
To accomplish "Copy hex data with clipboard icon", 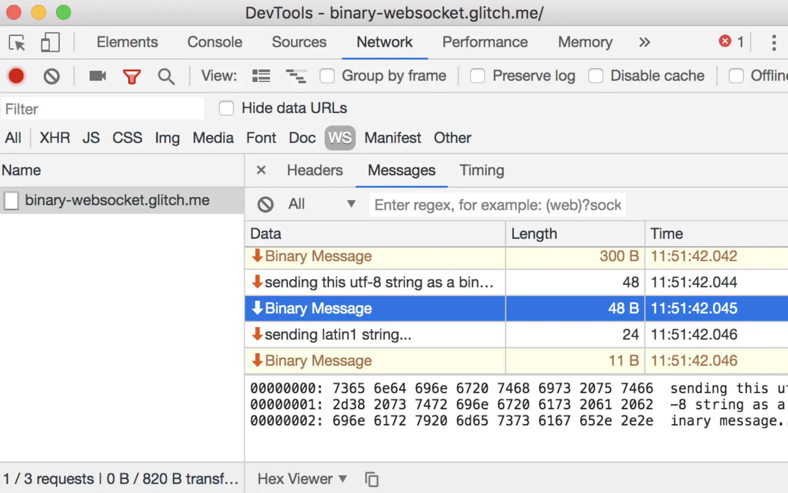I will click(x=372, y=479).
